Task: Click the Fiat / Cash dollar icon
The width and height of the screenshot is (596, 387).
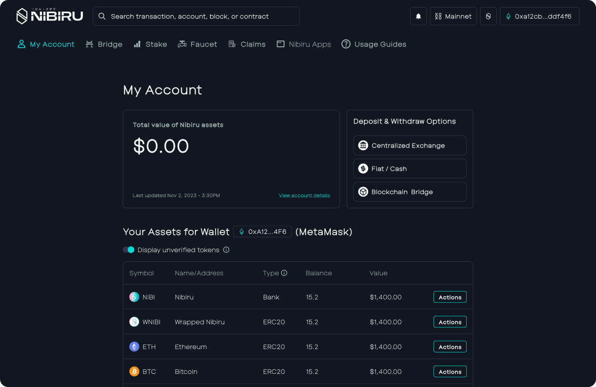Action: [363, 168]
